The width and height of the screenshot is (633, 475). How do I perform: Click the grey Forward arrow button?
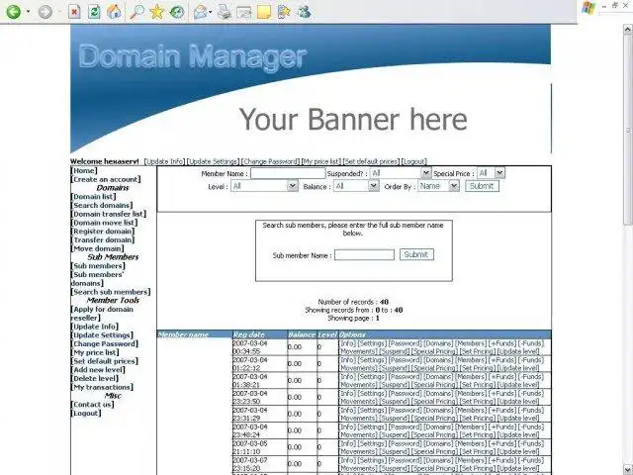pyautogui.click(x=45, y=12)
